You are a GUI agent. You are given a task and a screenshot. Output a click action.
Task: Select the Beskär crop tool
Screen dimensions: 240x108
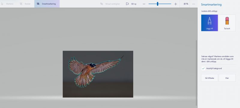25,4
